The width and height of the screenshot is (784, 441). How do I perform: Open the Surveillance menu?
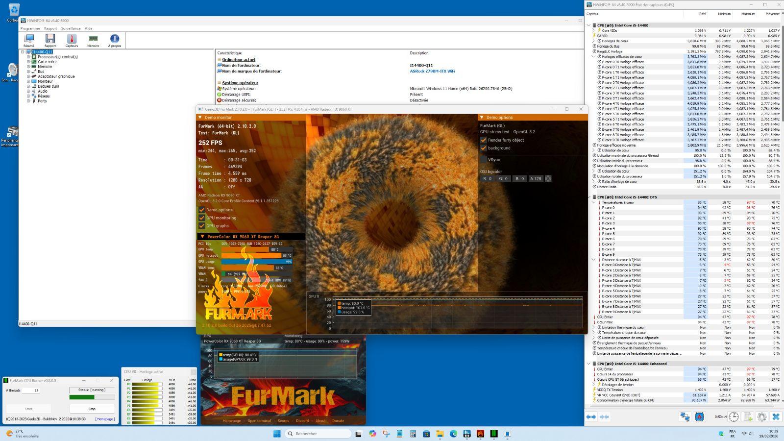coord(71,28)
